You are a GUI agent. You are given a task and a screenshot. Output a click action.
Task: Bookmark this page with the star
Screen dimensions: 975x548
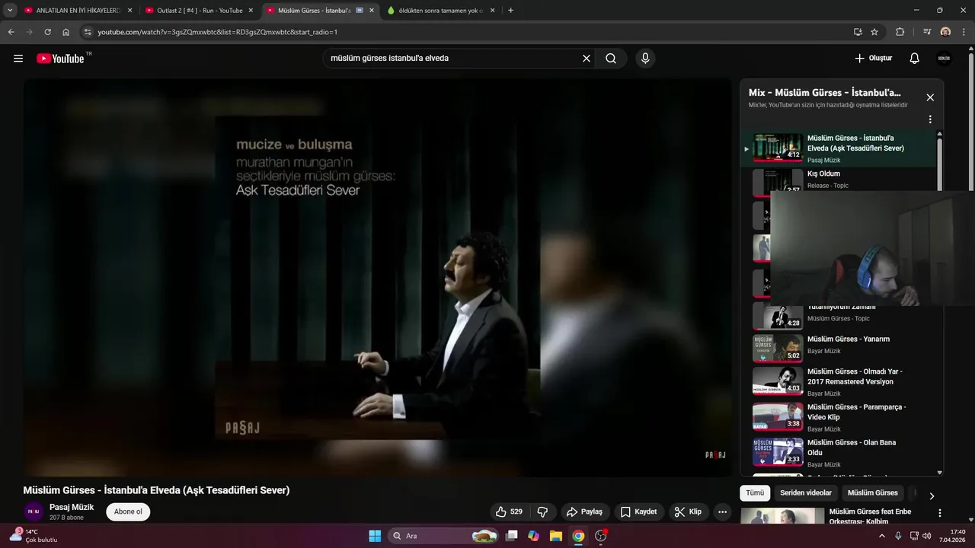tap(874, 32)
